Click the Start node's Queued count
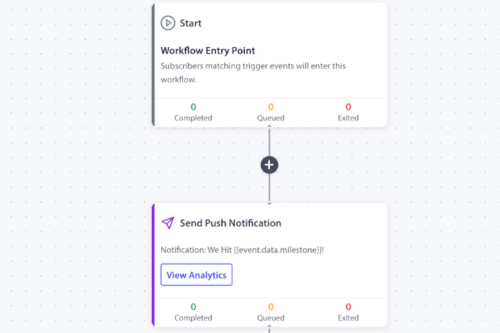Image resolution: width=500 pixels, height=333 pixels. click(271, 107)
